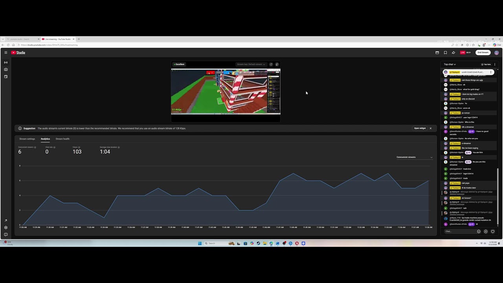Click chat message 'ill do trades later'
The width and height of the screenshot is (503, 283).
pos(469,188)
